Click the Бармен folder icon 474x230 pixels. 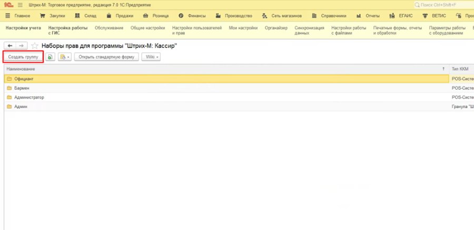[9, 88]
